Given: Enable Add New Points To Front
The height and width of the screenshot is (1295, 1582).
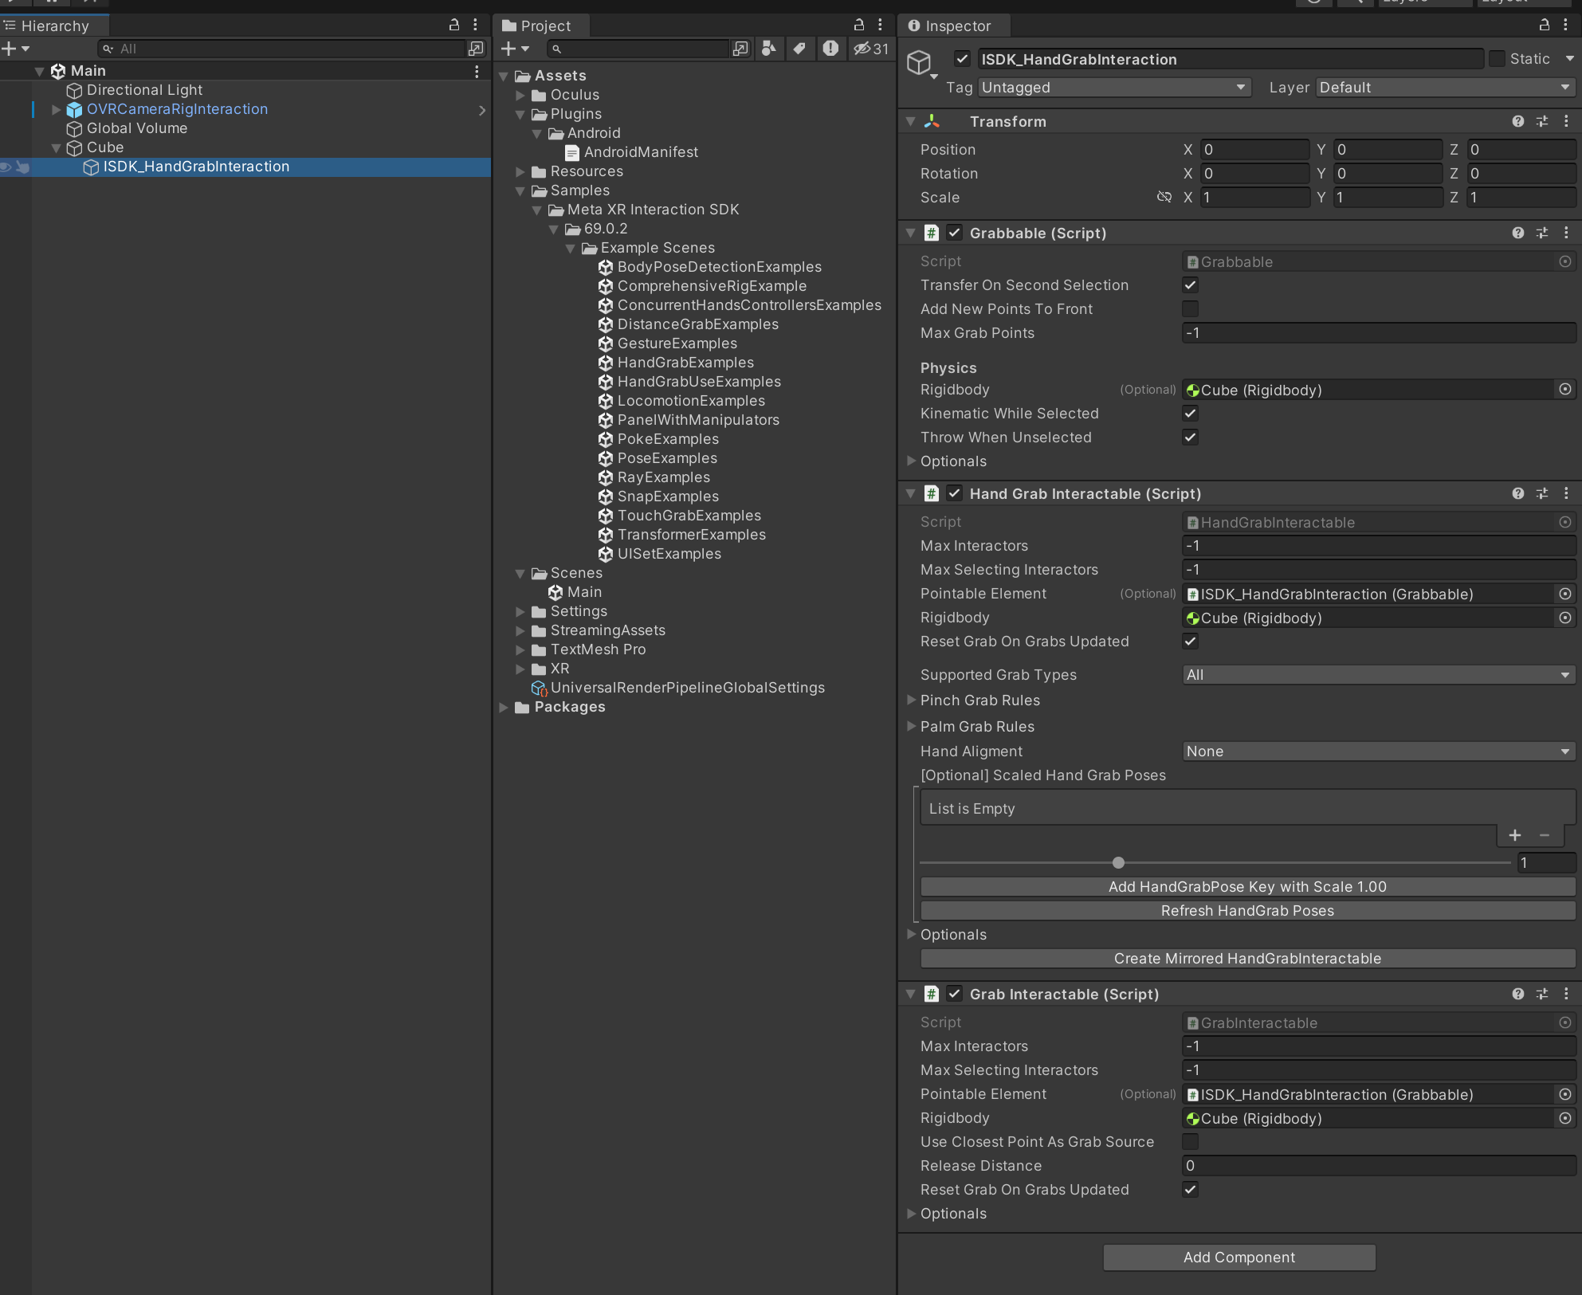Looking at the screenshot, I should tap(1190, 309).
